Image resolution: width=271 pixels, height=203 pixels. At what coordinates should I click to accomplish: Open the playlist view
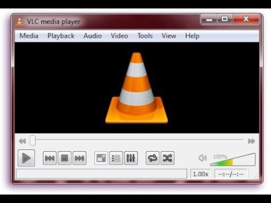point(116,158)
